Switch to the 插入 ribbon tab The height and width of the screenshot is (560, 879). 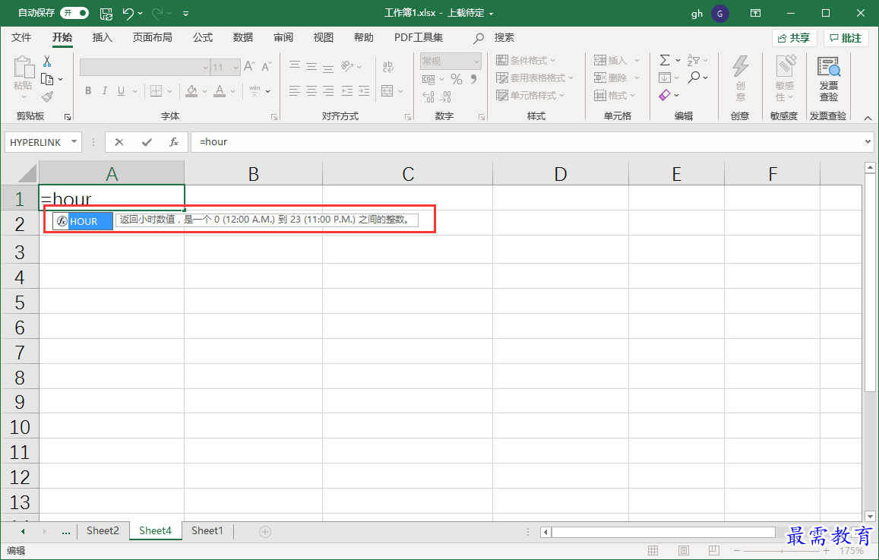tap(102, 37)
